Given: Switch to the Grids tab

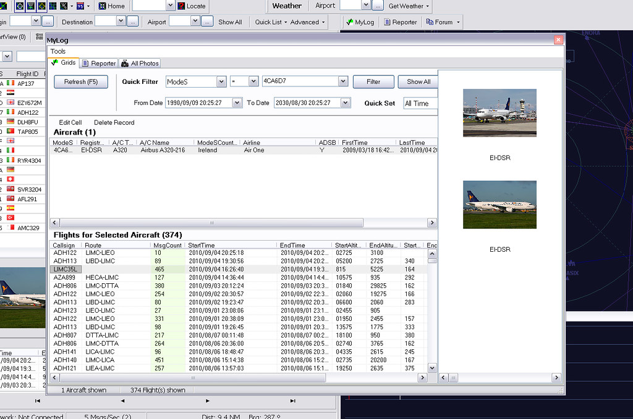Looking at the screenshot, I should [x=64, y=63].
